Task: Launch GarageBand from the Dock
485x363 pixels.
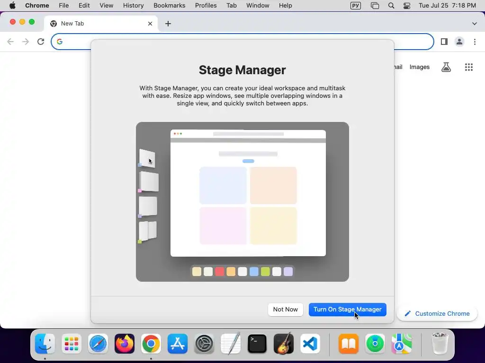Action: [x=284, y=344]
